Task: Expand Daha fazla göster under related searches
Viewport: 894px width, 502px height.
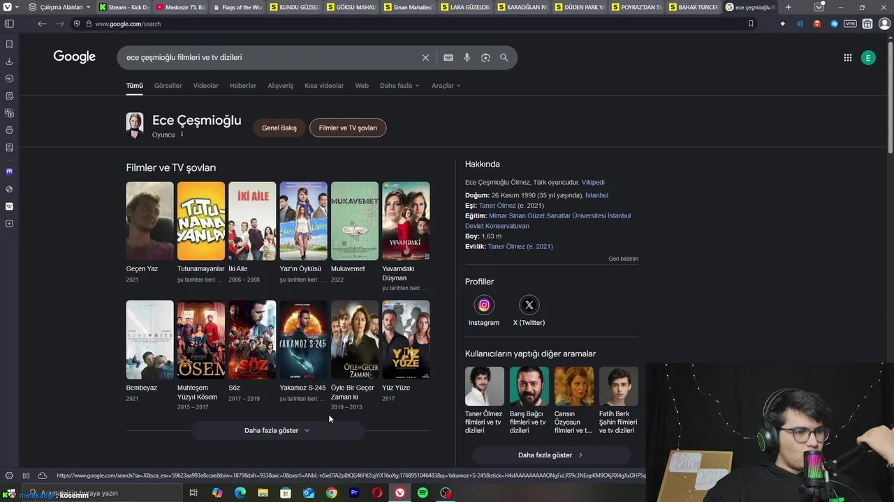Action: 550,455
